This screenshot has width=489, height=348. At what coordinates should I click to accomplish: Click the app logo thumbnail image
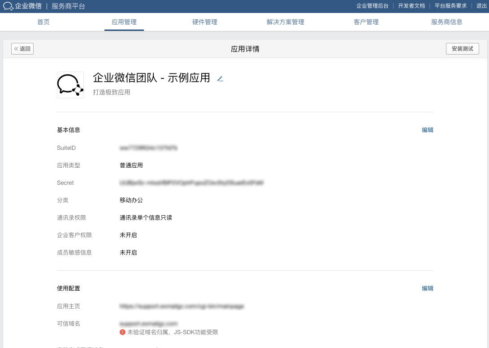pyautogui.click(x=70, y=85)
